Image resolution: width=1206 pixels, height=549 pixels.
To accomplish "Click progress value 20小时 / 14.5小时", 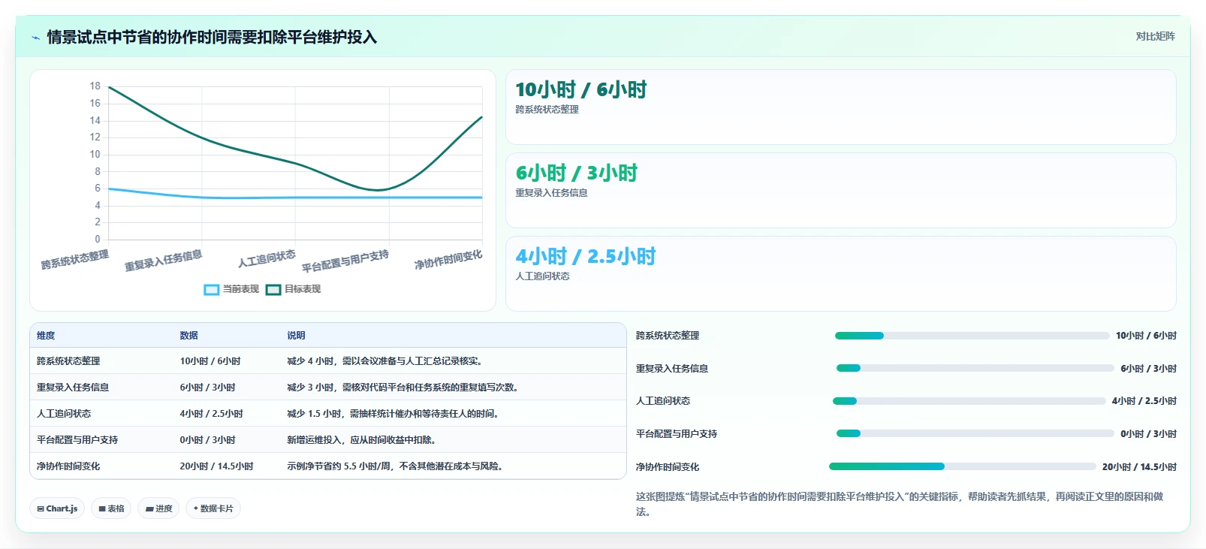I will point(1139,467).
